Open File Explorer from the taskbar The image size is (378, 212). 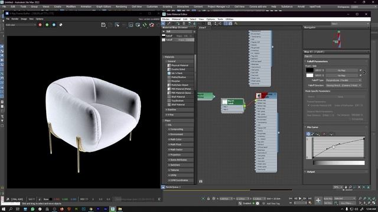pyautogui.click(x=120, y=209)
